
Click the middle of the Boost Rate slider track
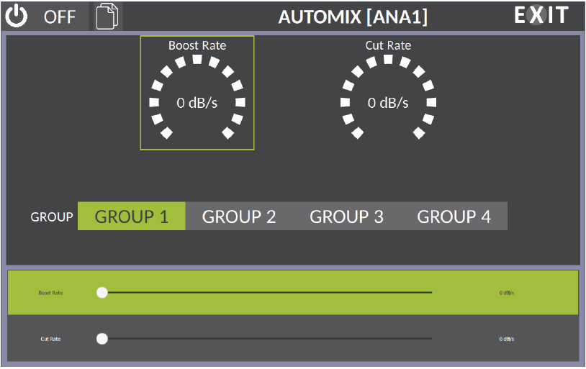point(266,293)
